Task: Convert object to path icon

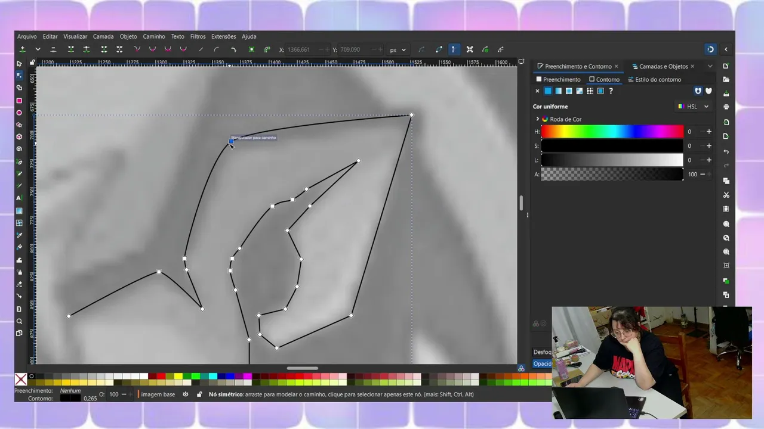Action: [251, 49]
